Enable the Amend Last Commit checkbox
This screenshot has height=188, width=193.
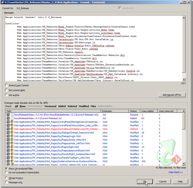point(7,85)
